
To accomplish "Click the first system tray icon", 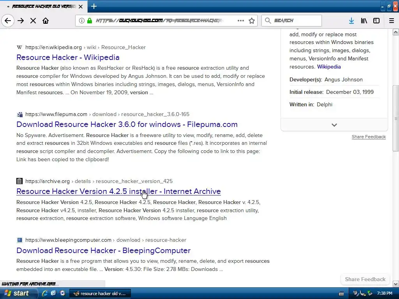I will click(355, 293).
